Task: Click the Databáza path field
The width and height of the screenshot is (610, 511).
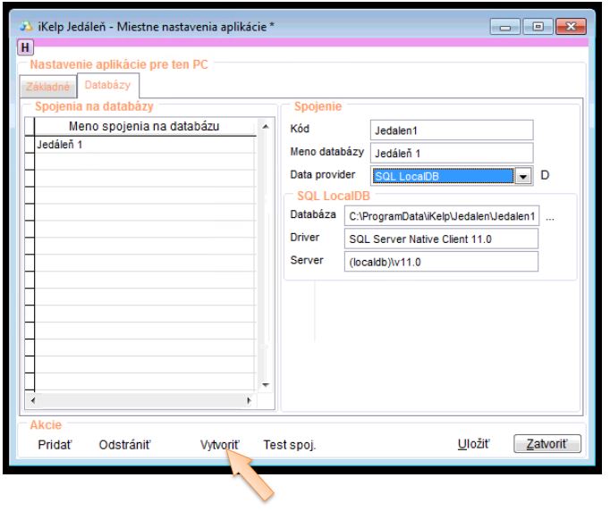Action: coord(441,216)
